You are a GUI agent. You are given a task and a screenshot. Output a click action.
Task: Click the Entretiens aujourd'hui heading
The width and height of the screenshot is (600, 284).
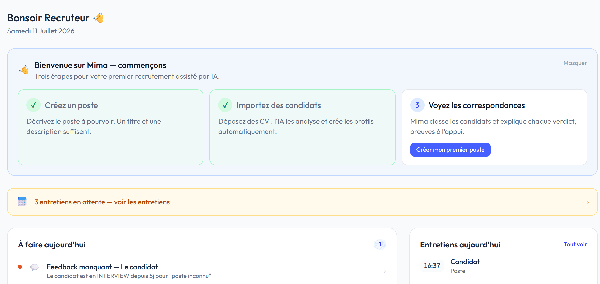460,245
